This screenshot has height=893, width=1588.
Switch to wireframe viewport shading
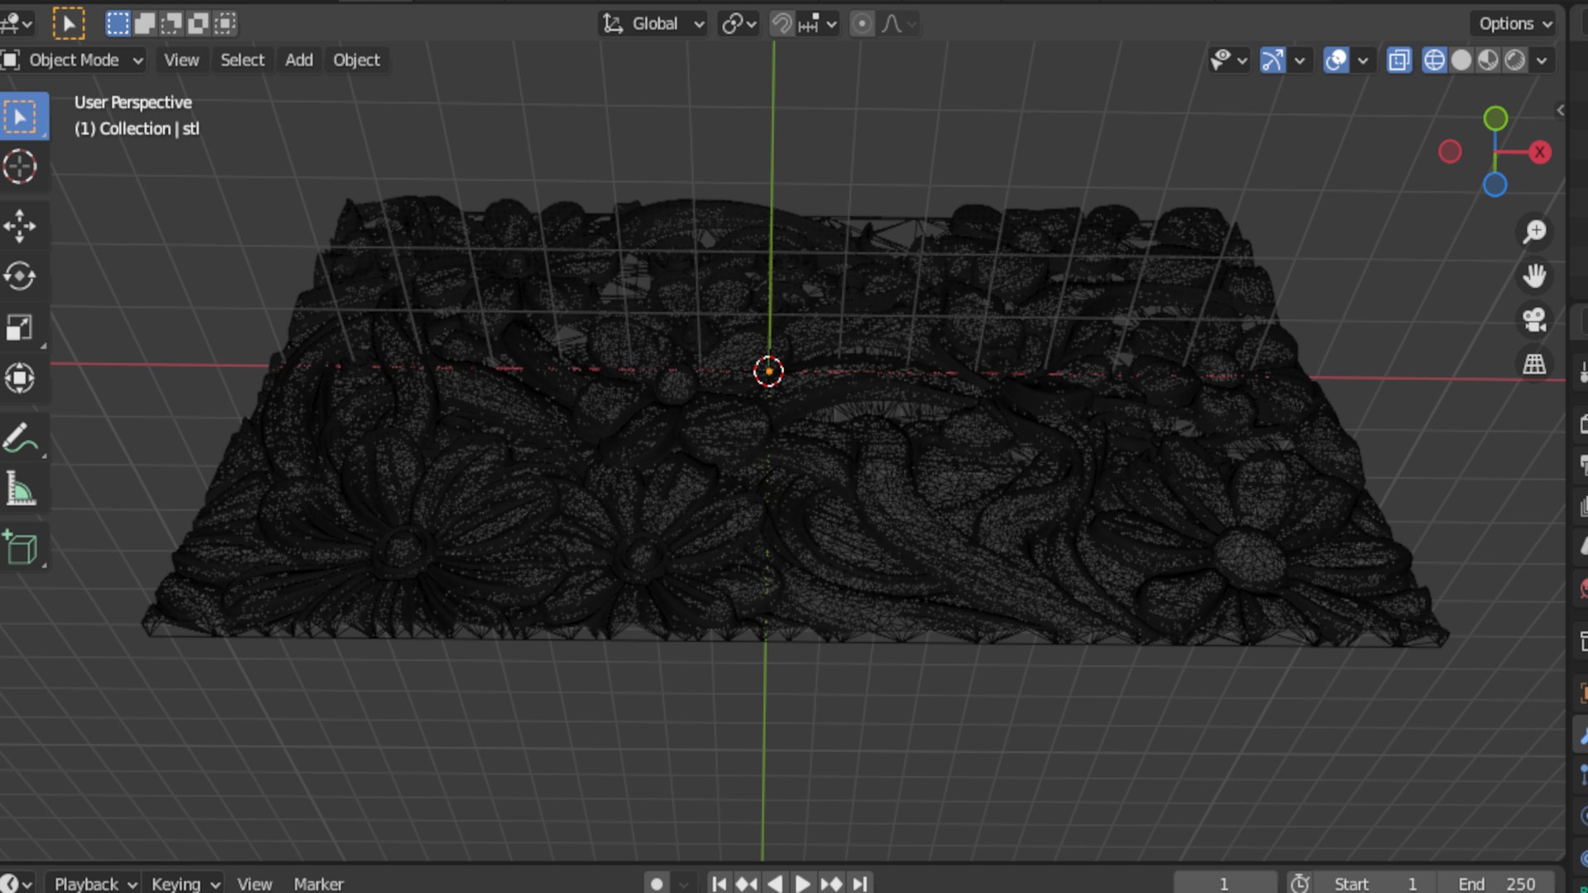coord(1434,60)
